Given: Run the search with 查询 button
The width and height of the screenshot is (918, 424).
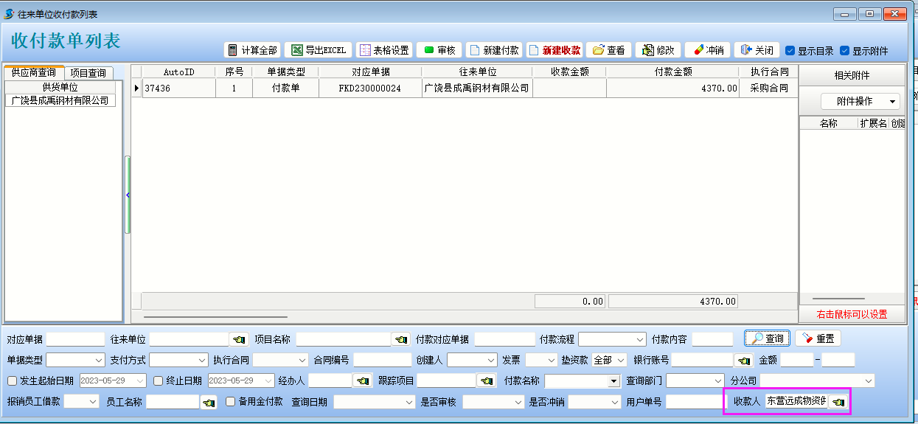Looking at the screenshot, I should (767, 338).
